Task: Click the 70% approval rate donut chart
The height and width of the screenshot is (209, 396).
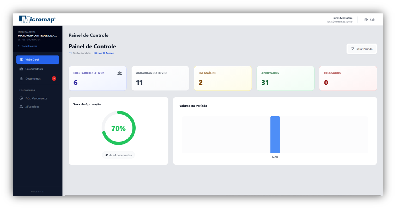Action: pos(118,128)
